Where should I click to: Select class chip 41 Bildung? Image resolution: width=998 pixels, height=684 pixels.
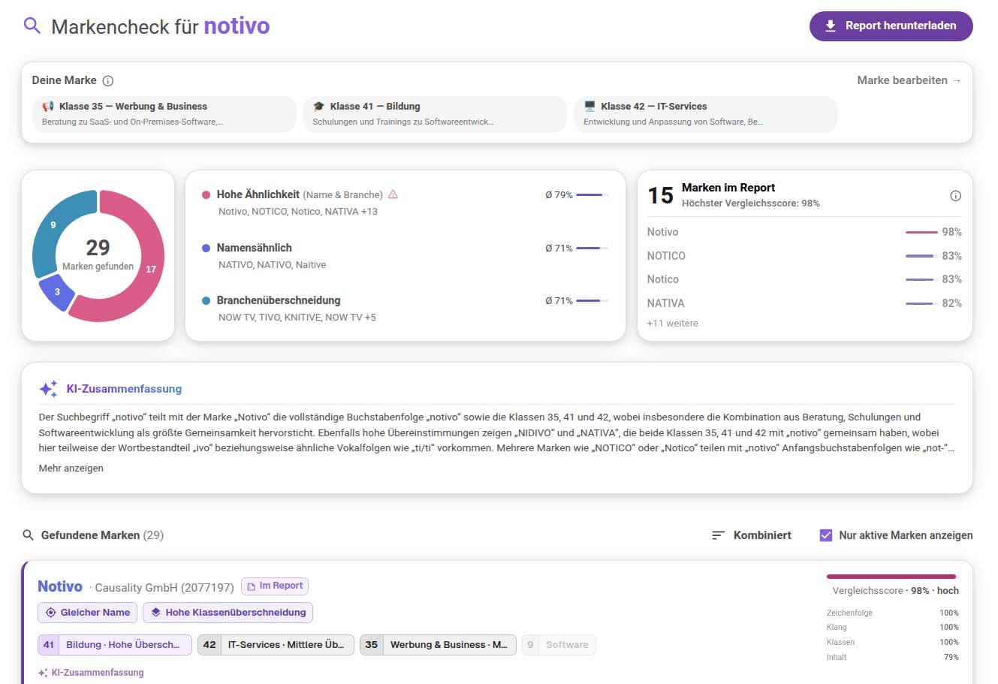pos(115,645)
